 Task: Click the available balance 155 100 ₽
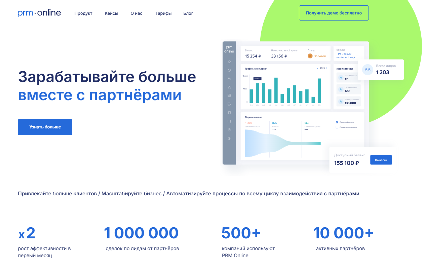point(346,163)
